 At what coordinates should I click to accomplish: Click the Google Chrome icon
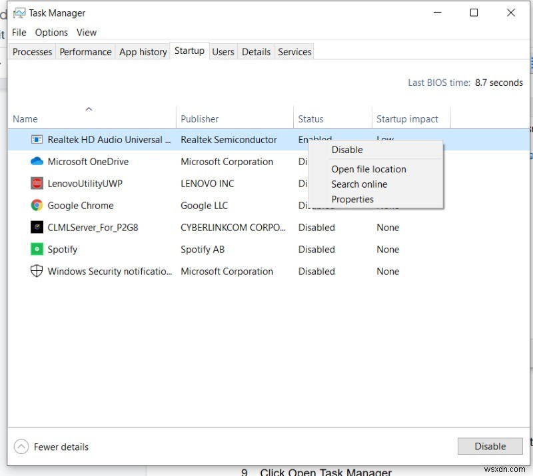pos(37,205)
